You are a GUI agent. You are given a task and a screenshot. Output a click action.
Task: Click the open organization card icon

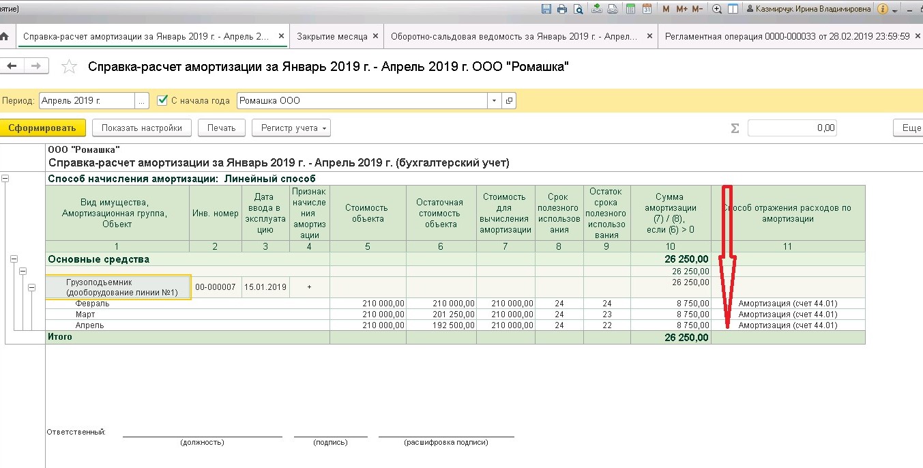pyautogui.click(x=509, y=100)
